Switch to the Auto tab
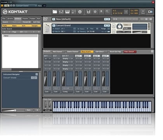 point(38,19)
